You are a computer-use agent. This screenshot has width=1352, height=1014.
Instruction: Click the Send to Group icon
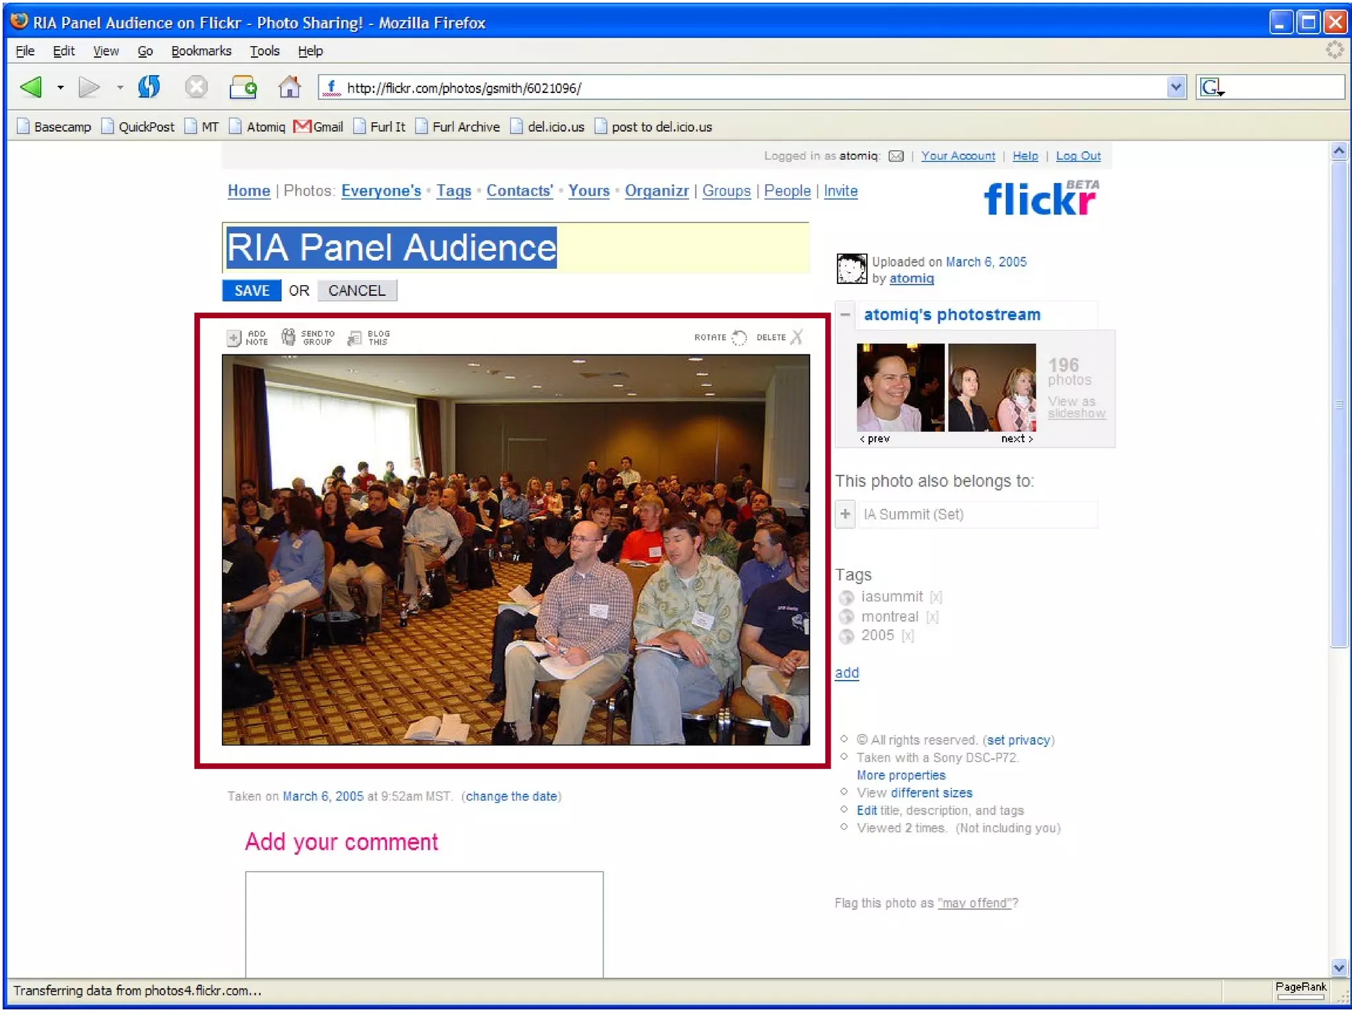(x=288, y=337)
